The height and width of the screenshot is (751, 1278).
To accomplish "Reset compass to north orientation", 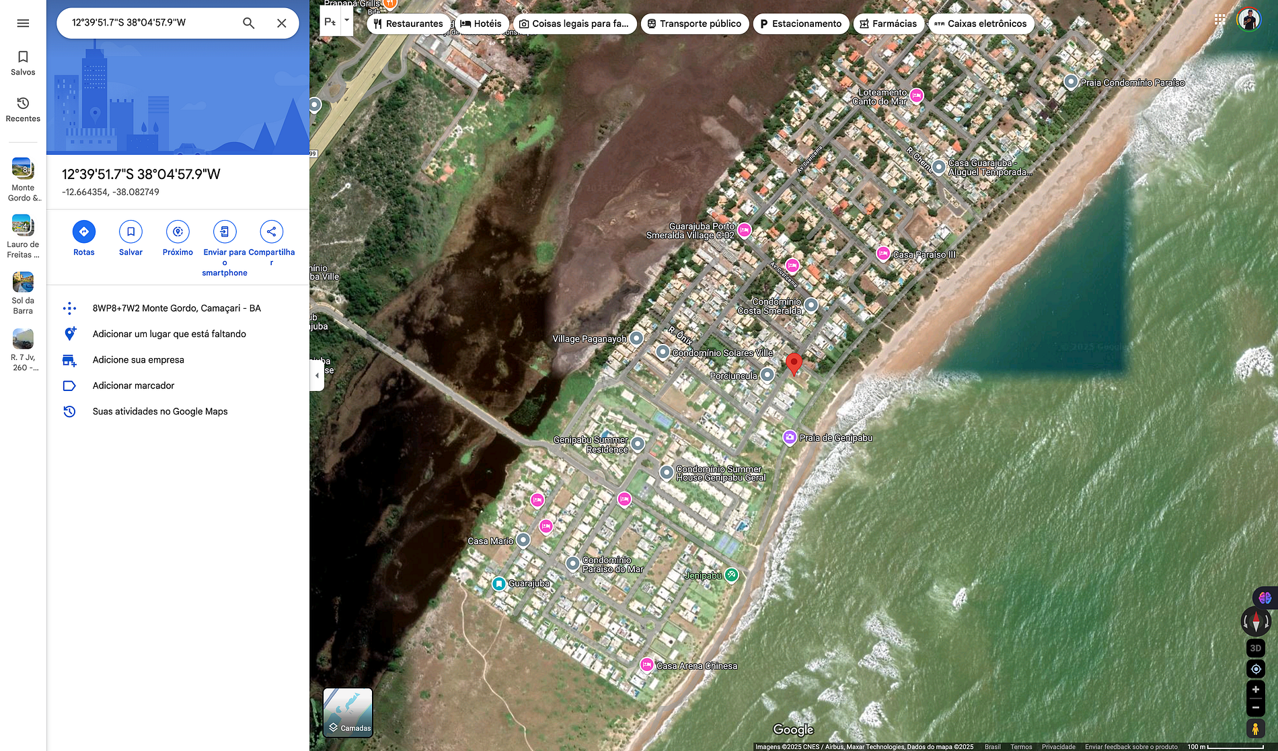I will [x=1255, y=621].
